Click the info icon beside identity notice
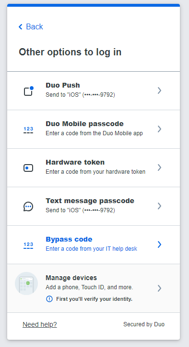Screen dimensions: 189x347 (x=49, y=299)
